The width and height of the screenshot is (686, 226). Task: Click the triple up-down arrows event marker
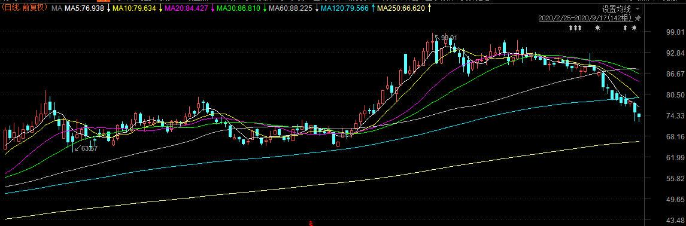click(575, 28)
